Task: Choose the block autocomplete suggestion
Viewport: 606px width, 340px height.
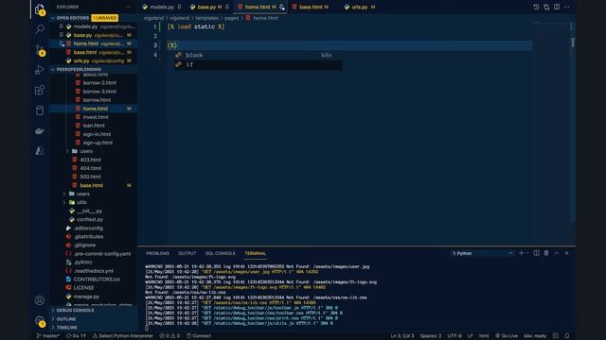Action: click(x=258, y=55)
